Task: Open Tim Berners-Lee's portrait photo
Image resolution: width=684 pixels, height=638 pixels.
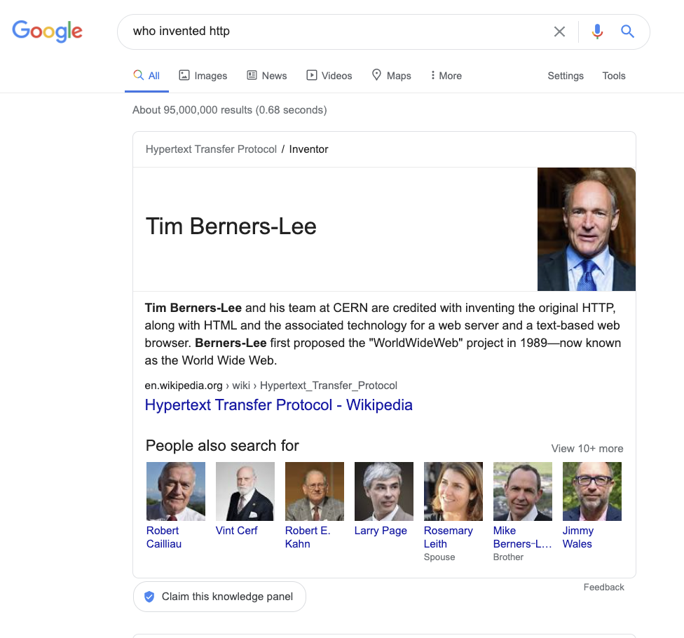Action: click(587, 229)
